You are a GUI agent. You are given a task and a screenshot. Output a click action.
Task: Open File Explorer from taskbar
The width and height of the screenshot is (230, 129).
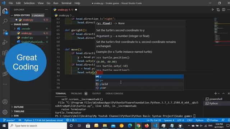click(105, 126)
